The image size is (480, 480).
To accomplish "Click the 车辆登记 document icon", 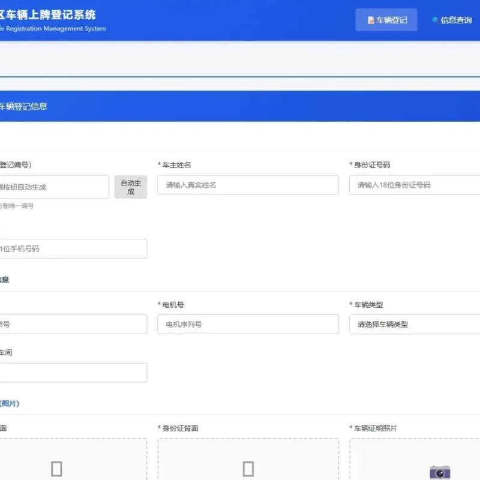I will click(371, 20).
